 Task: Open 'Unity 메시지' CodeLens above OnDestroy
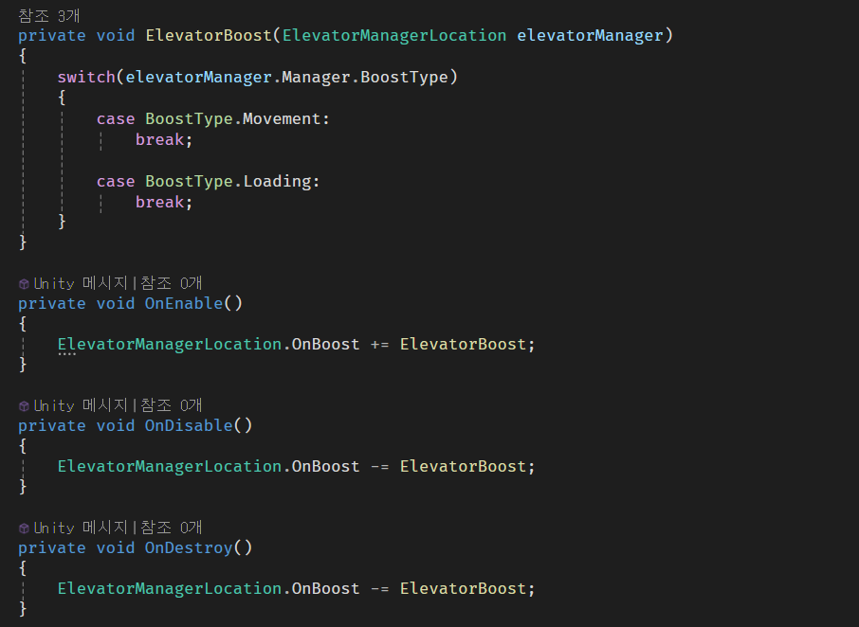(x=81, y=528)
